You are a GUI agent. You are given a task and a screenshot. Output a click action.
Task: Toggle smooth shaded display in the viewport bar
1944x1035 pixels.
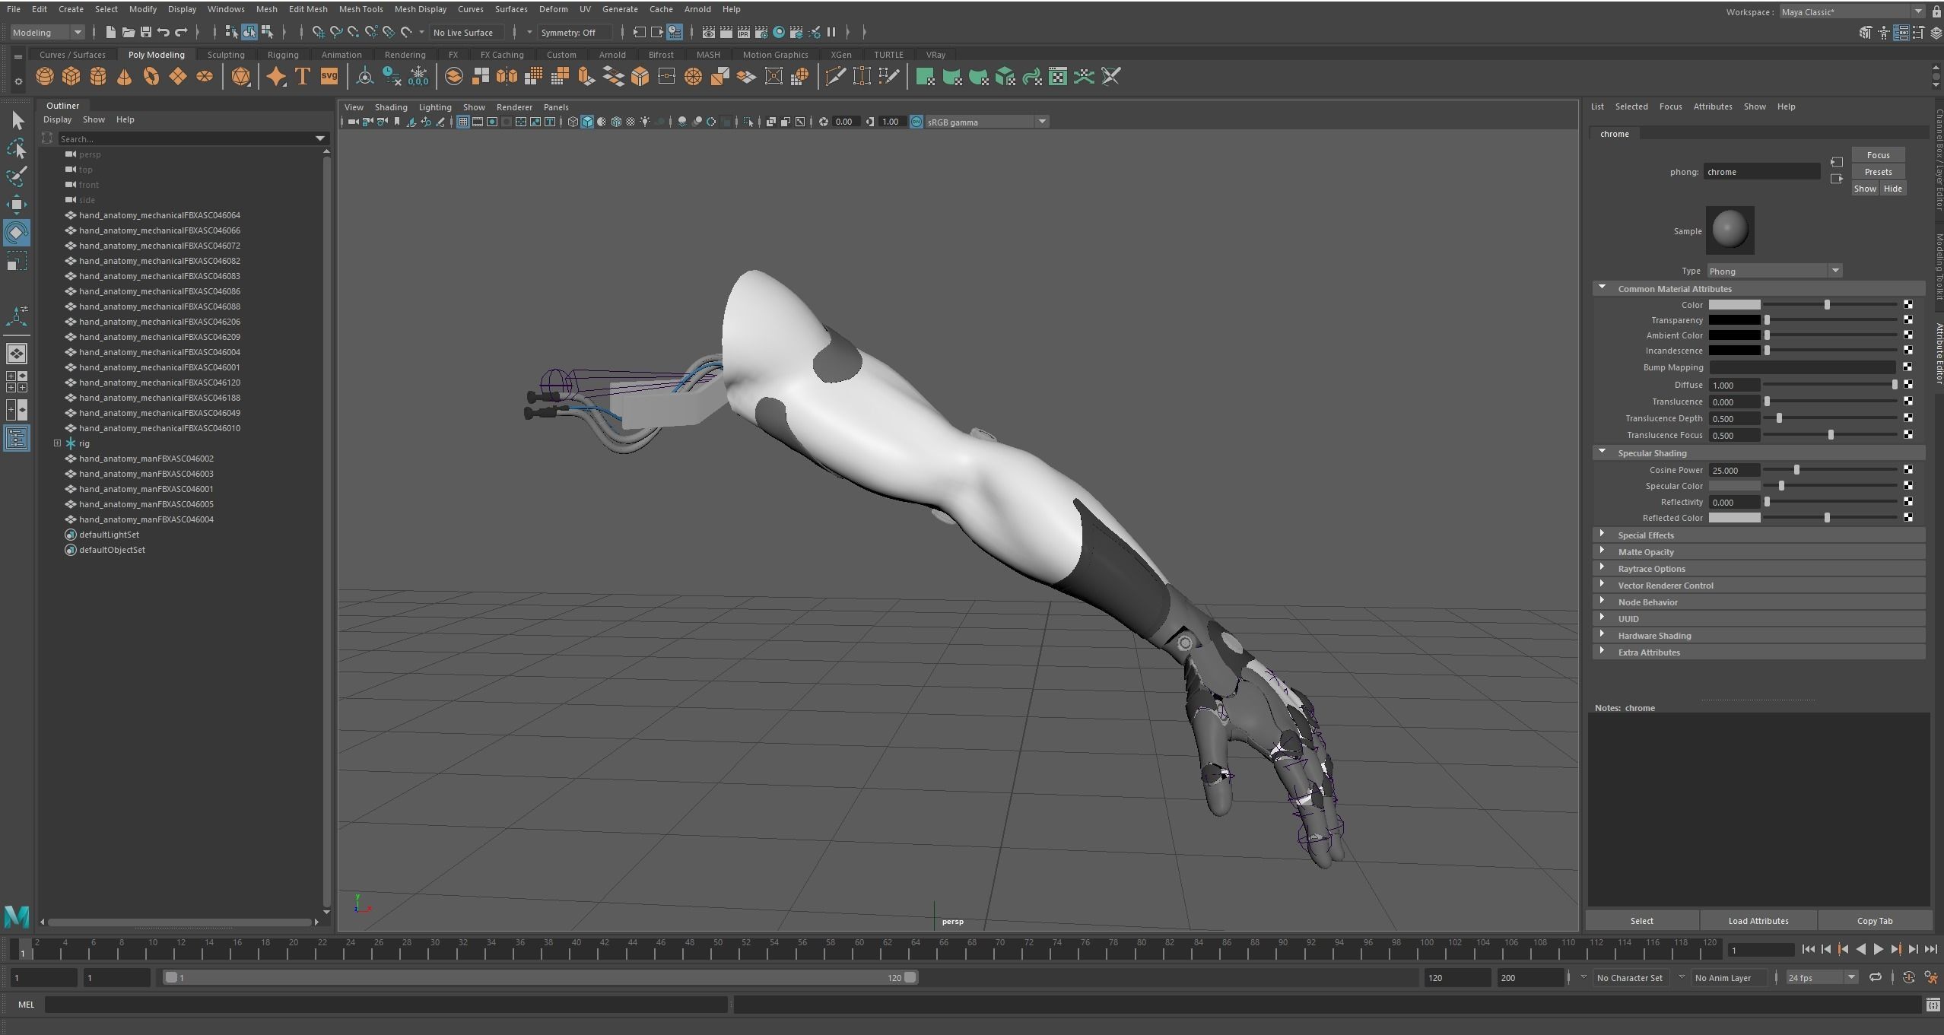(x=586, y=122)
